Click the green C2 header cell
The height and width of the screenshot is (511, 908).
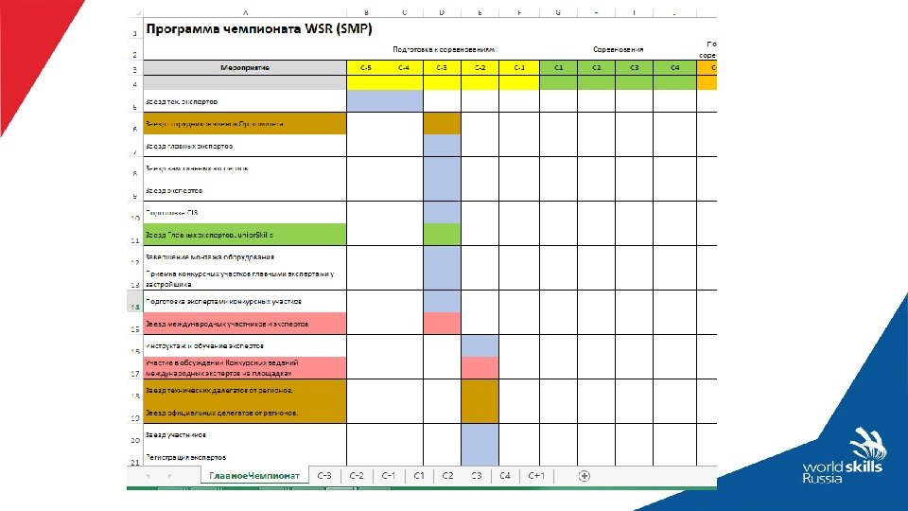597,68
